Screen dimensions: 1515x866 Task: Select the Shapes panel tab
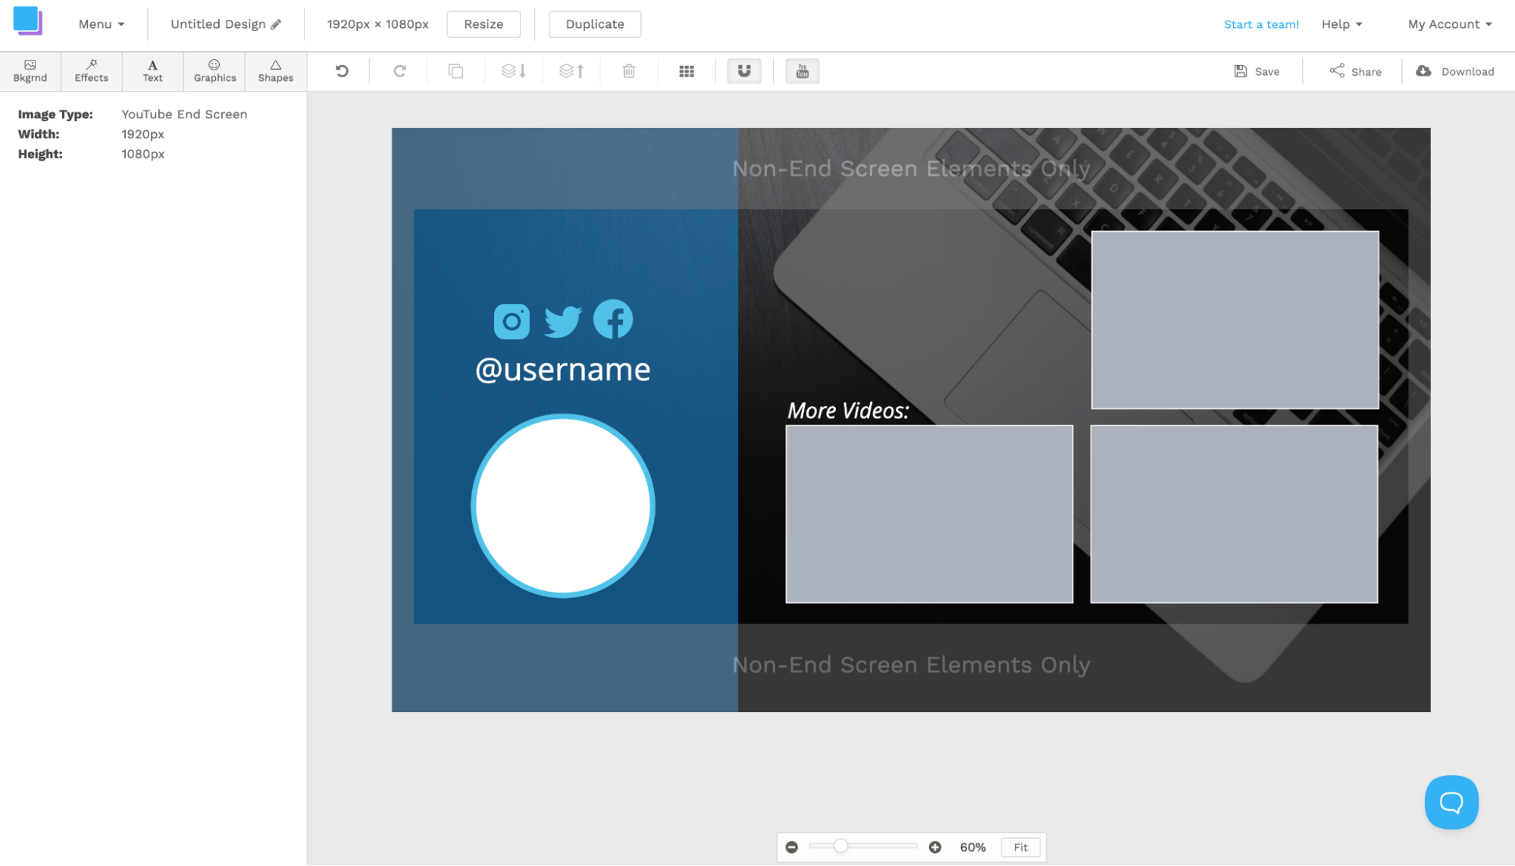pos(274,70)
